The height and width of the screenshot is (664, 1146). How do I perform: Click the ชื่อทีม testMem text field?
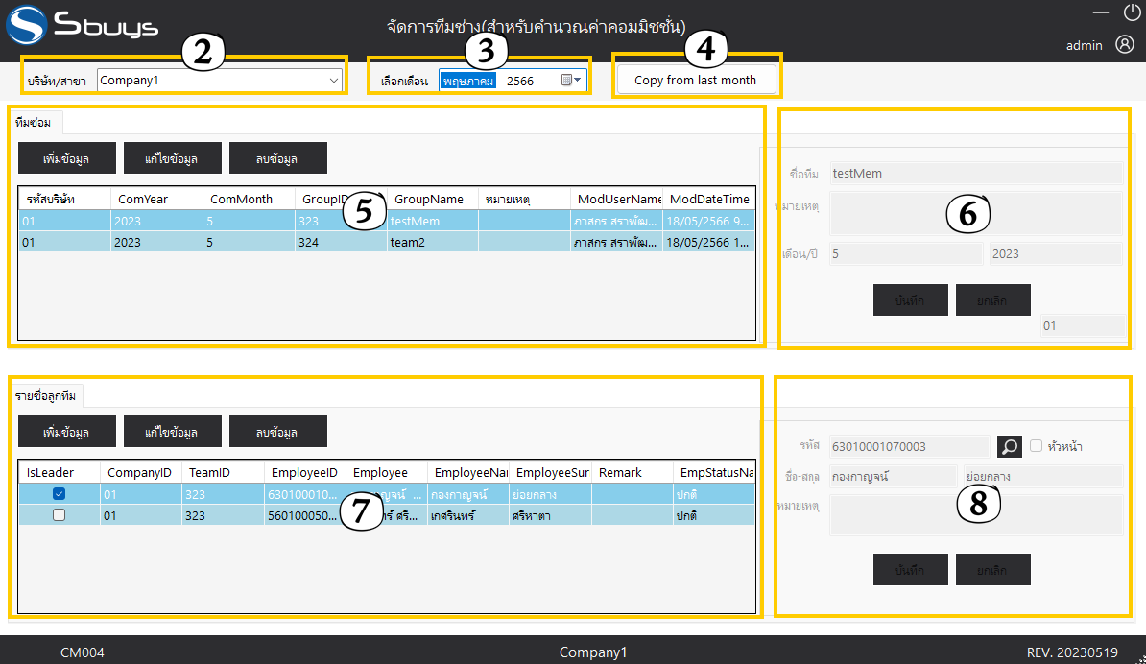pyautogui.click(x=974, y=174)
